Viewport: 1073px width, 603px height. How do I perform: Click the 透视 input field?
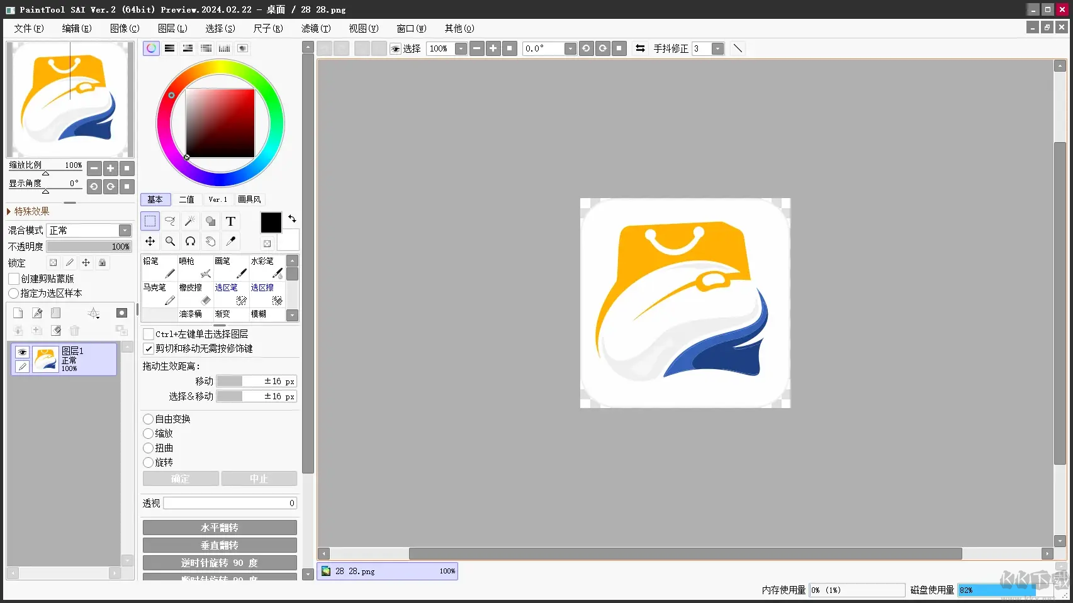coord(230,503)
